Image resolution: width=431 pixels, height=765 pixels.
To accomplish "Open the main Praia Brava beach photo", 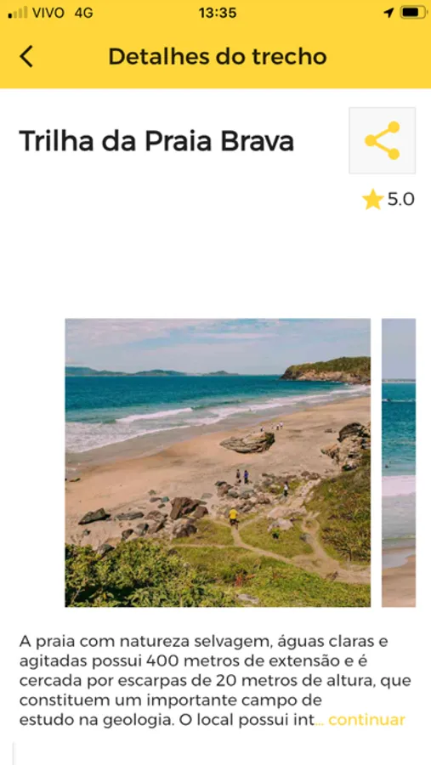I will tap(218, 462).
